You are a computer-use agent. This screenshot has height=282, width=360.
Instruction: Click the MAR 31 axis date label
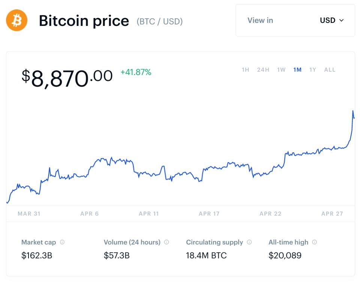[29, 214]
